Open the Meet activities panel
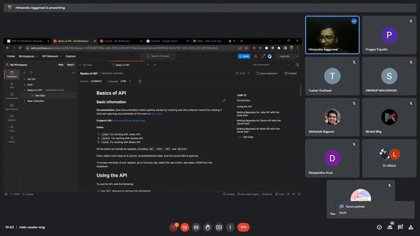 [x=411, y=227]
